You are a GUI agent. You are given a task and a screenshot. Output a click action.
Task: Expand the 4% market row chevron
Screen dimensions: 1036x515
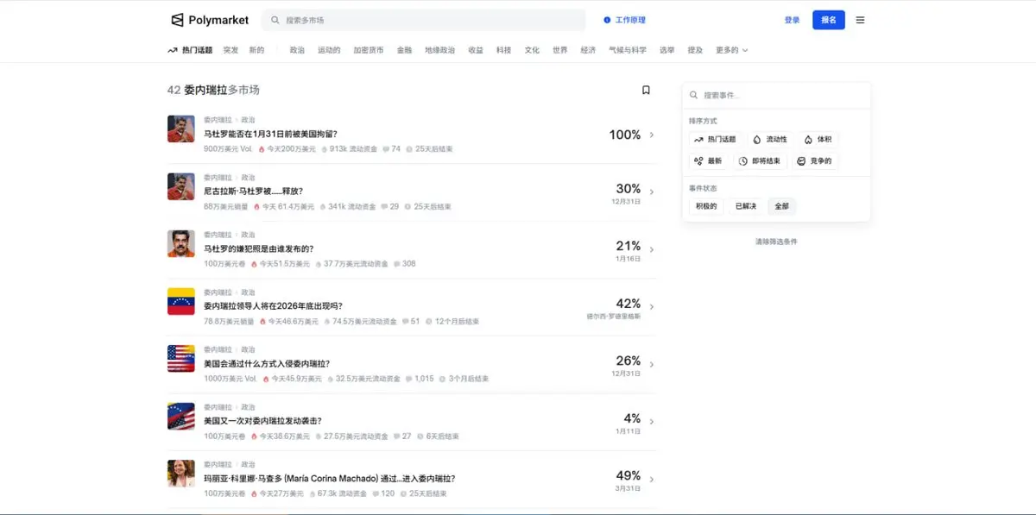click(x=652, y=422)
